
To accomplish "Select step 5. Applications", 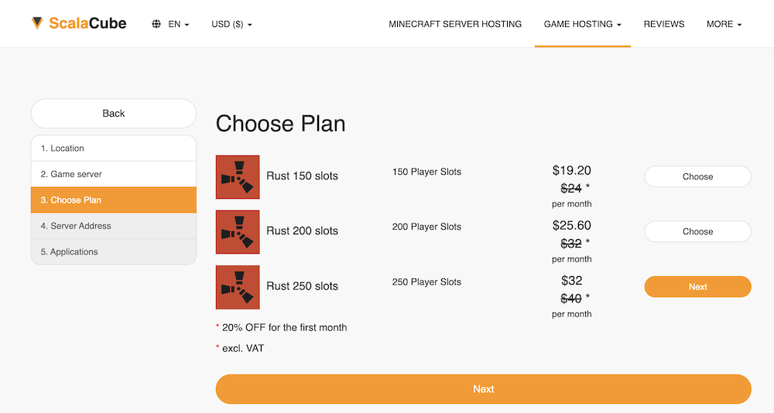I will [x=114, y=251].
